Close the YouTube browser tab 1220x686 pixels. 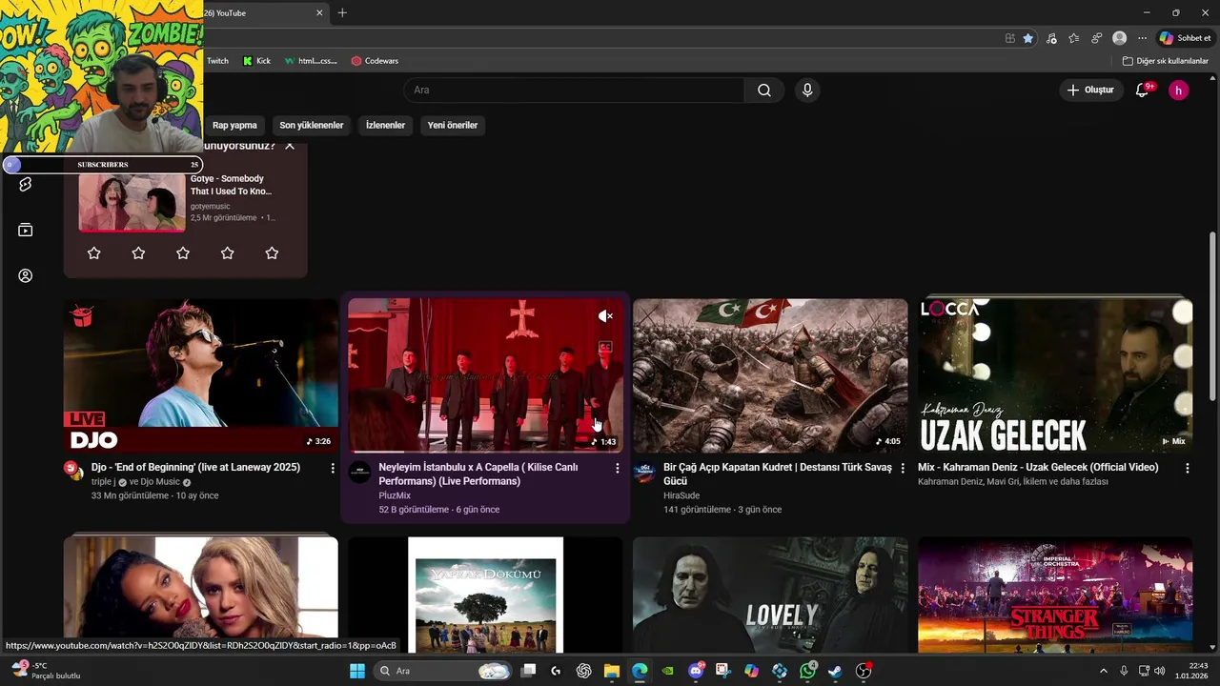click(x=319, y=12)
